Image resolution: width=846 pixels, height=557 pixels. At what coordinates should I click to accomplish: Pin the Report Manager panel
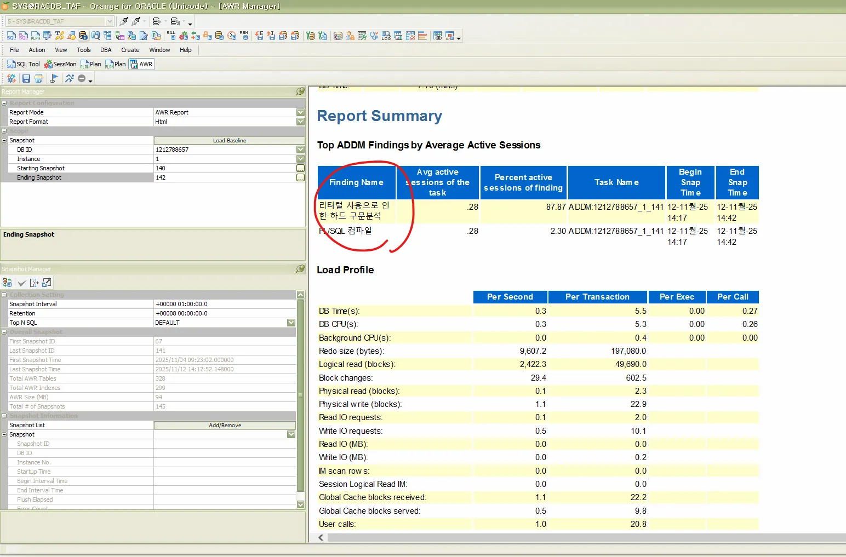pyautogui.click(x=300, y=91)
